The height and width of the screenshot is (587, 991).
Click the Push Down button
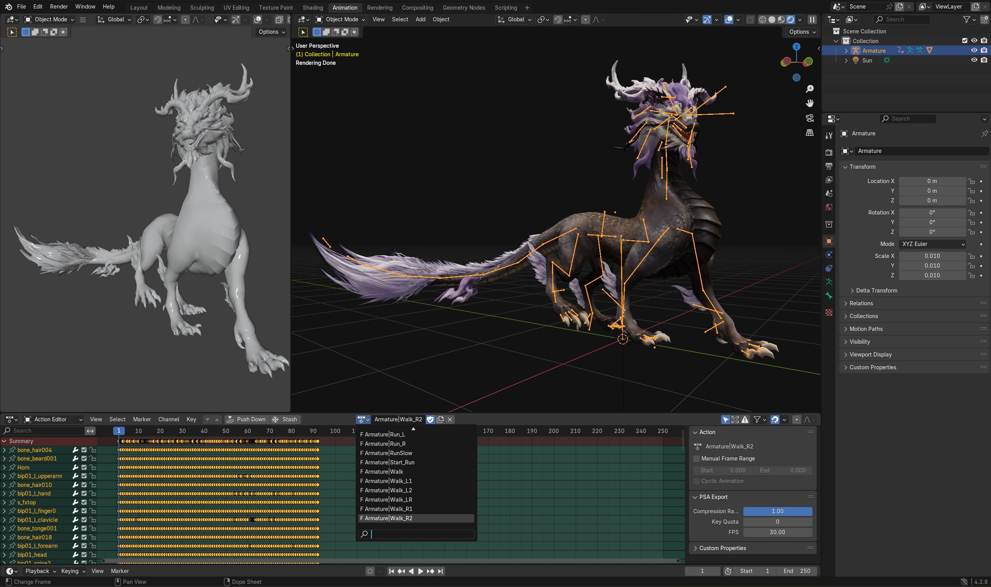pos(246,419)
